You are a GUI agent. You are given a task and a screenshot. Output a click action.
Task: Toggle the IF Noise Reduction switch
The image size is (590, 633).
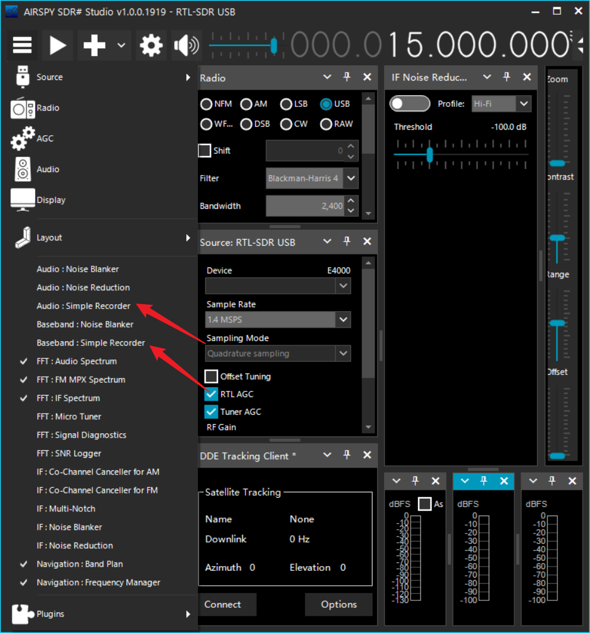[x=410, y=104]
